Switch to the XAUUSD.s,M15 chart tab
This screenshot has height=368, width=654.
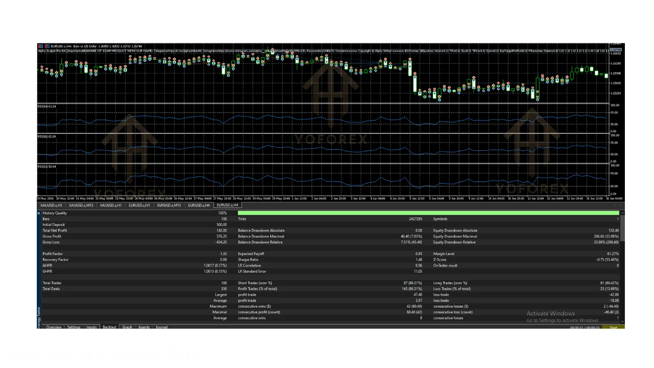82,205
